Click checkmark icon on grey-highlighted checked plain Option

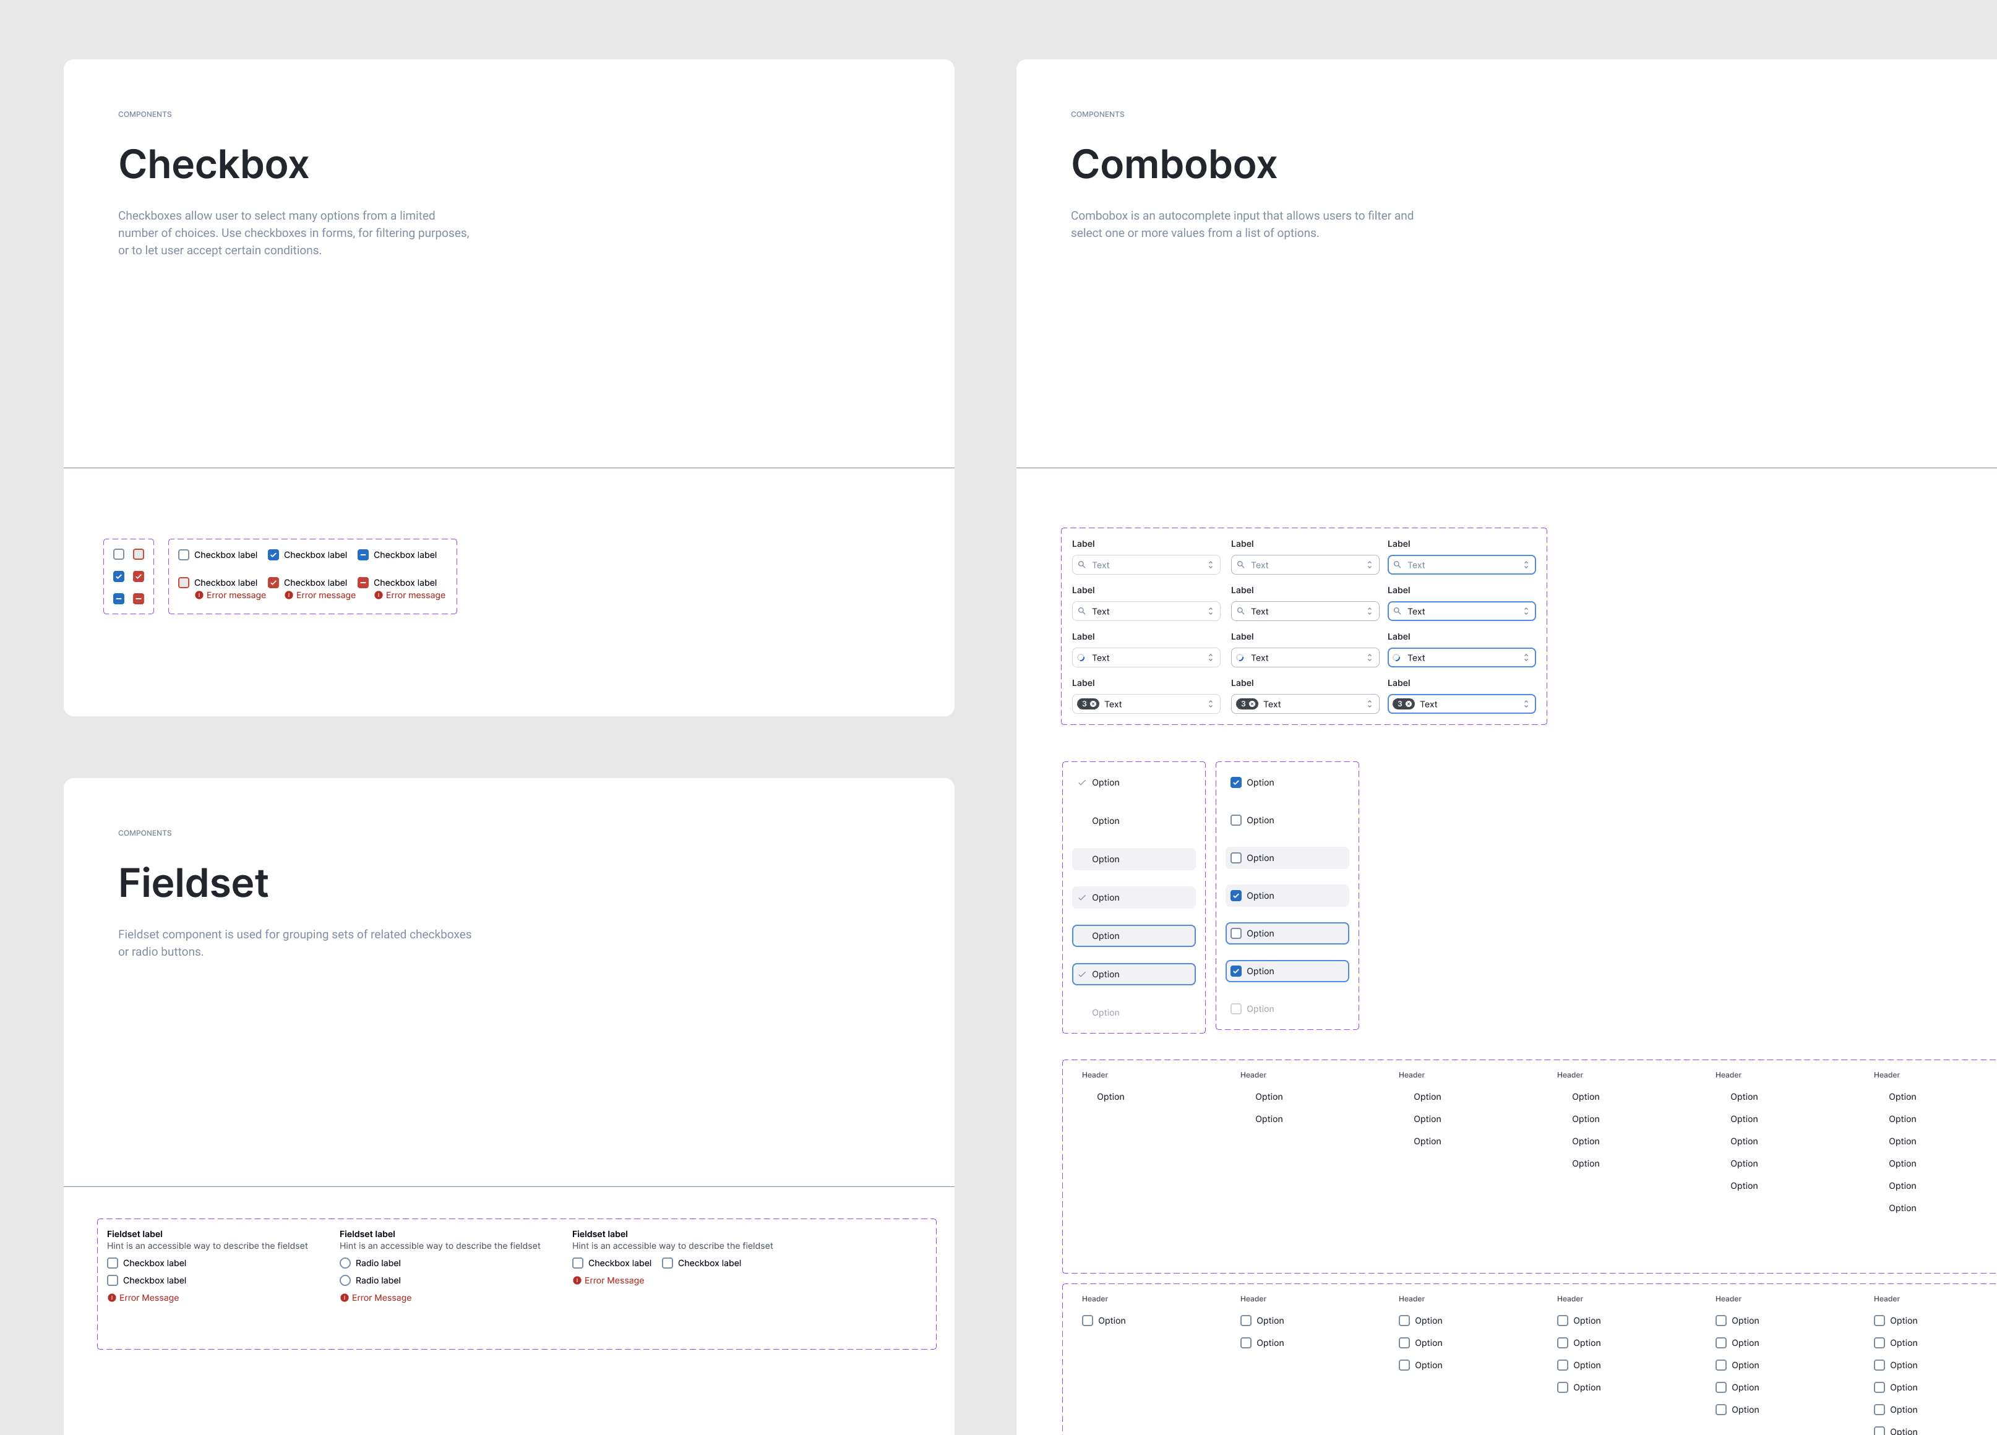pyautogui.click(x=1082, y=898)
